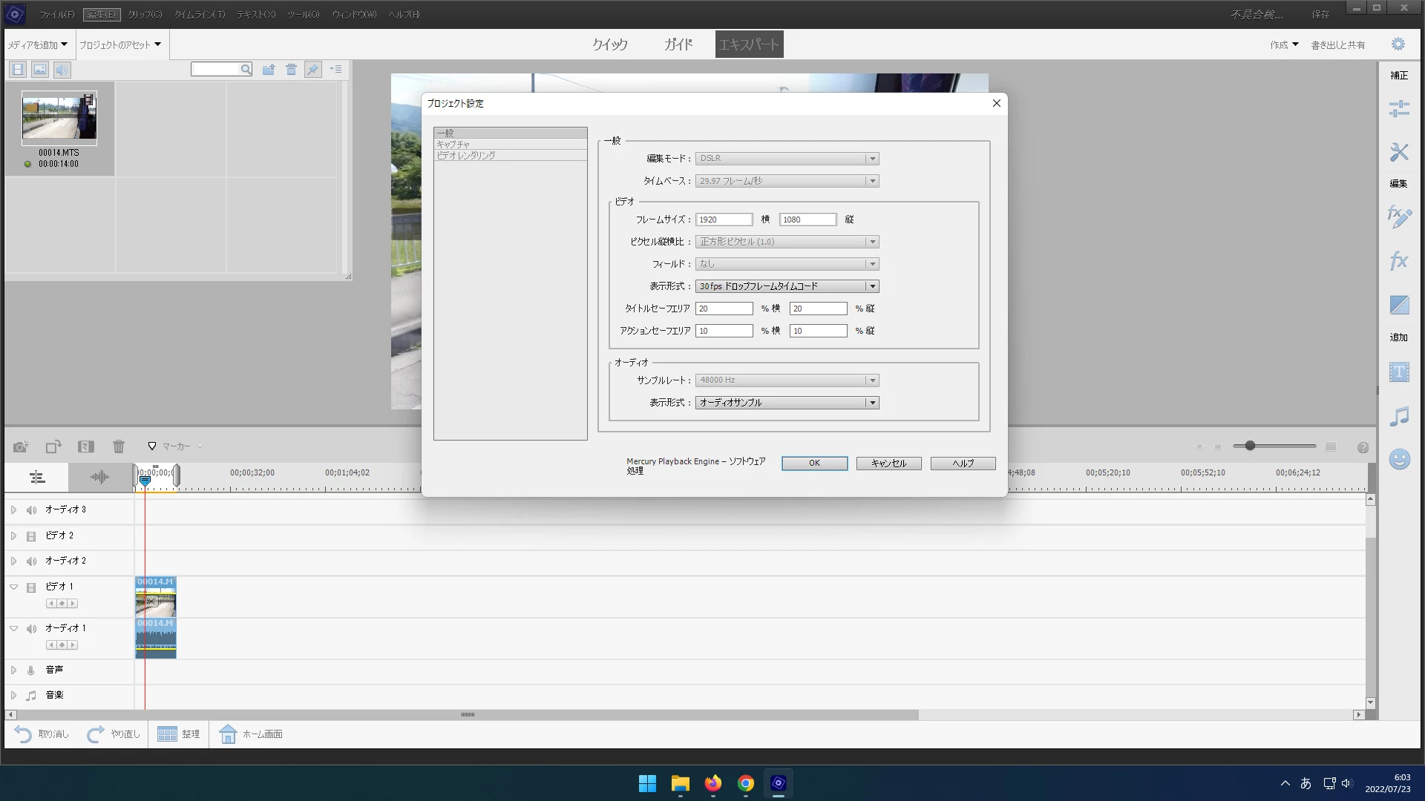Open the Titles and Text panel
Viewport: 1425px width, 801px height.
pos(1399,372)
